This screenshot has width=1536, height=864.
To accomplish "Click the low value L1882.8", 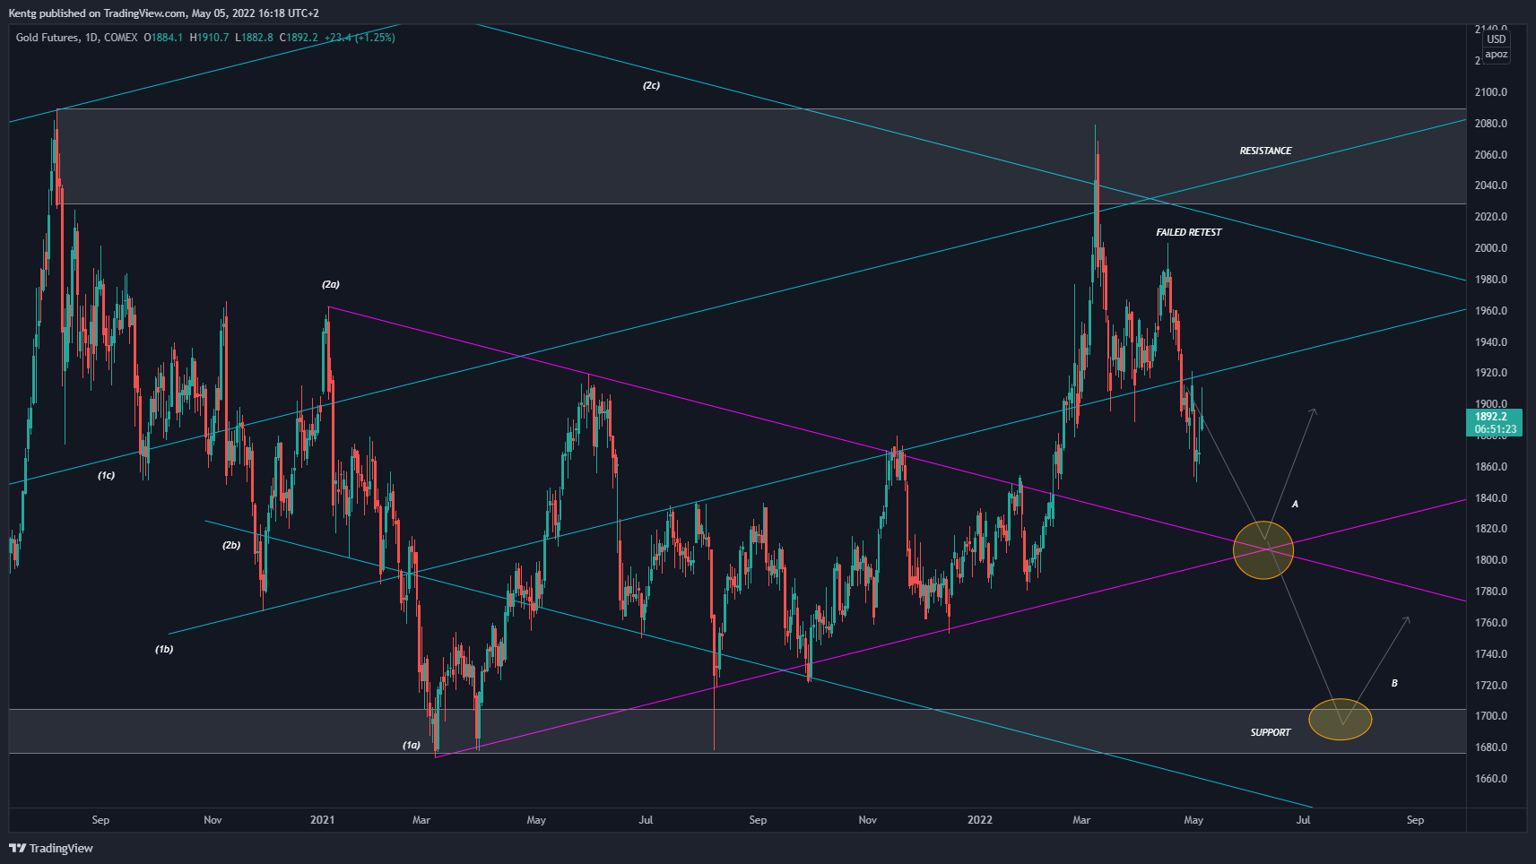I will pos(255,38).
